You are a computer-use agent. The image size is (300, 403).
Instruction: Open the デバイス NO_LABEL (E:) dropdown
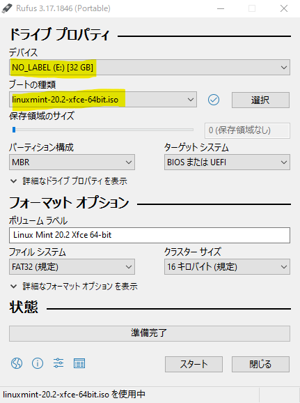pos(150,68)
